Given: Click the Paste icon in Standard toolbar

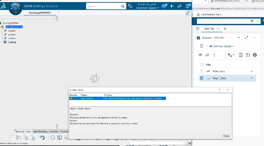Looking at the screenshot, I should coord(32,138).
